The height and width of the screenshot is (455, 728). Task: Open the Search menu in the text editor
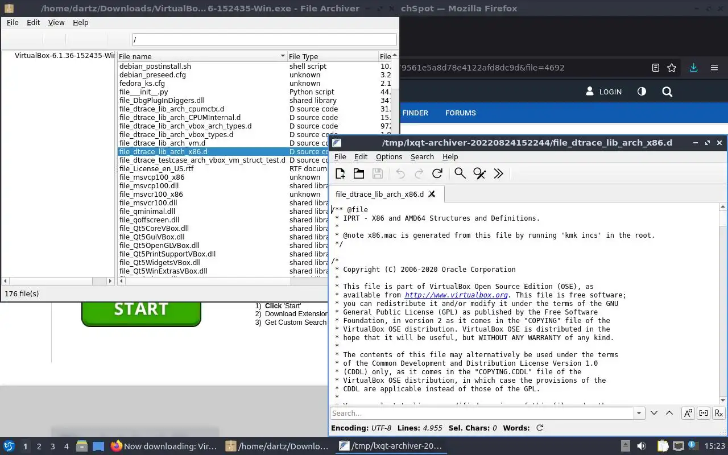[422, 157]
